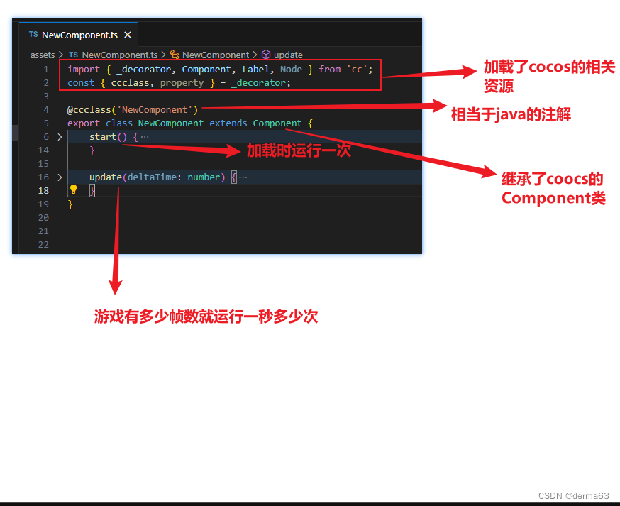Click the class symbol icon before NewComponent in breadcrumb
The image size is (620, 506).
coord(174,55)
